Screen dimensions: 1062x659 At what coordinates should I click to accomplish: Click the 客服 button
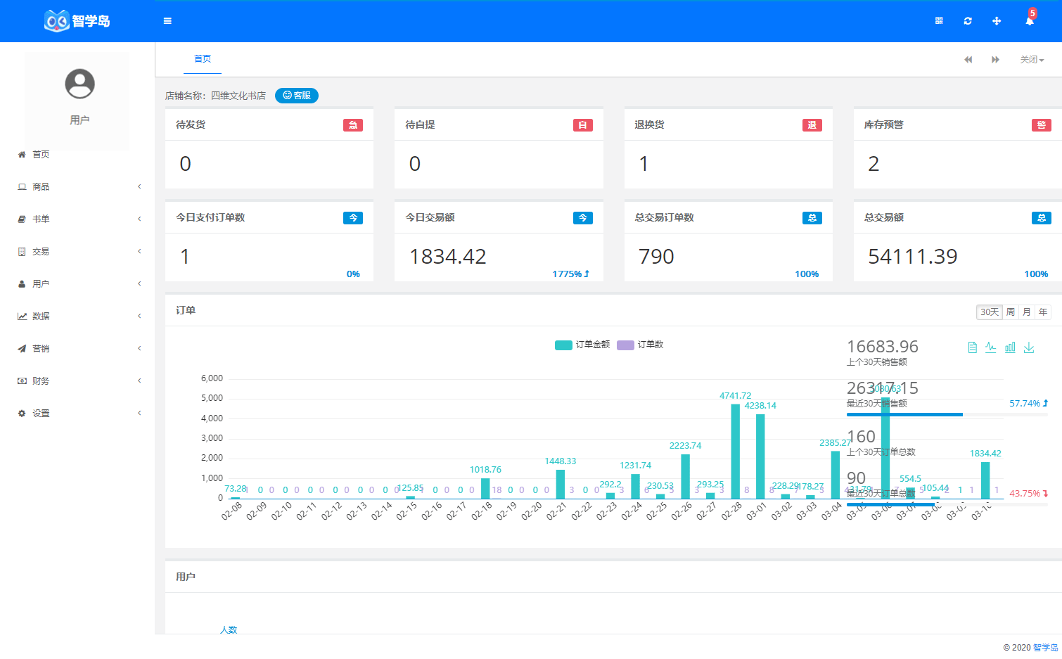[297, 96]
